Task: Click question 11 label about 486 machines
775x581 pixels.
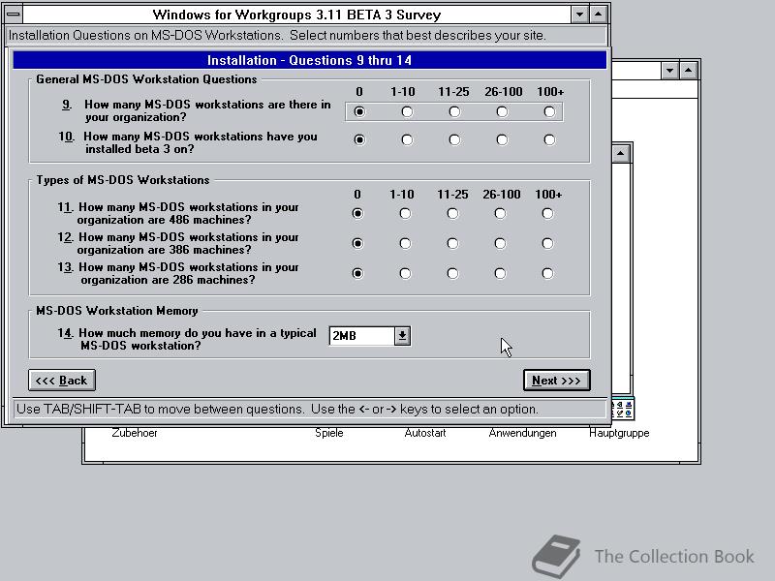Action: click(178, 213)
